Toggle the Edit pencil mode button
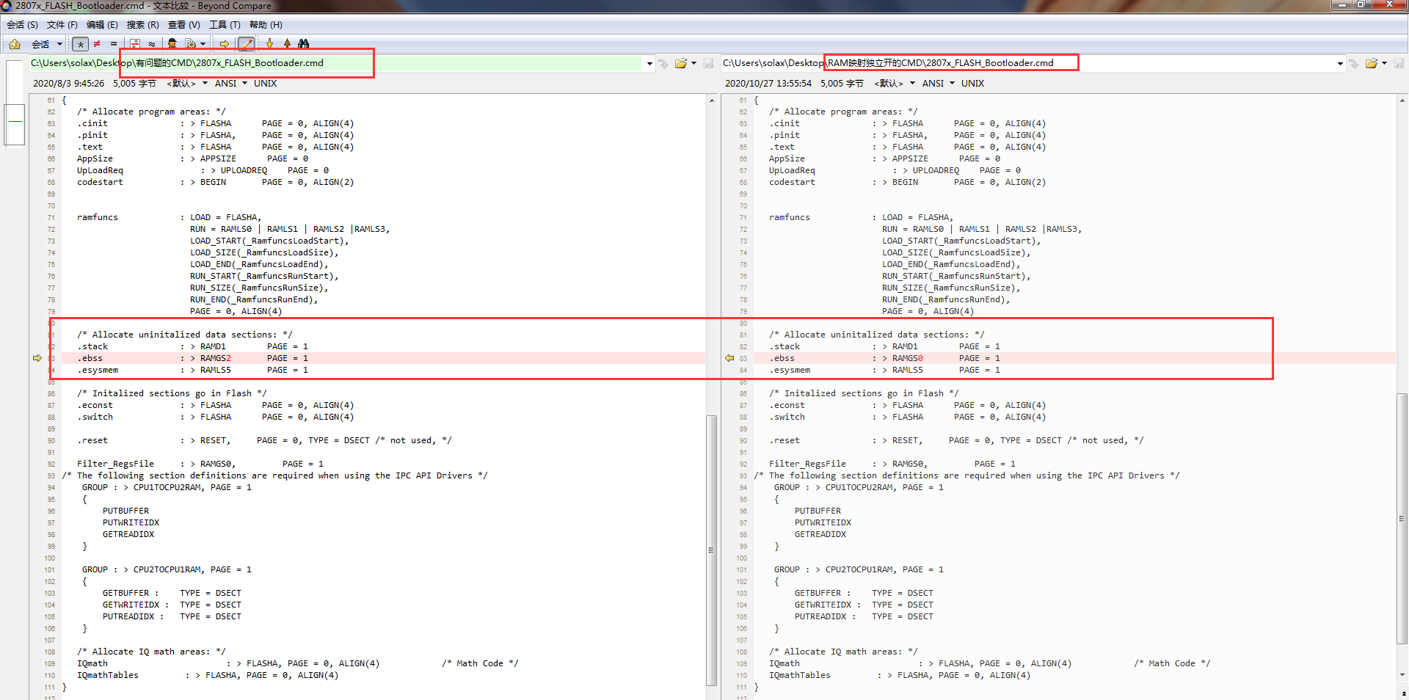This screenshot has height=700, width=1409. point(247,44)
